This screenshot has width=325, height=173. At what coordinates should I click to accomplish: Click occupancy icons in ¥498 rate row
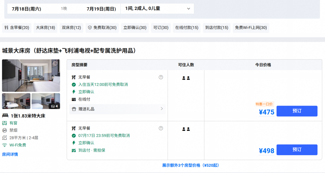click(x=186, y=129)
